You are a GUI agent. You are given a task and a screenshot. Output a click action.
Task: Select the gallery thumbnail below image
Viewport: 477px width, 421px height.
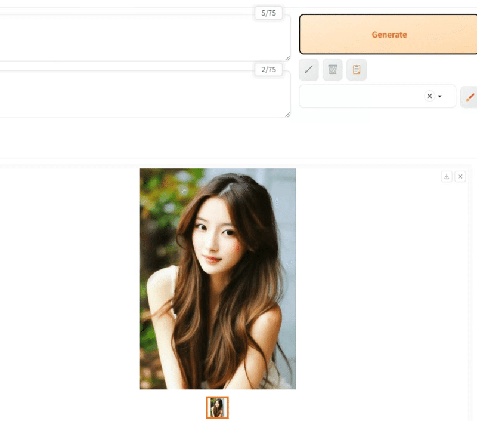217,407
